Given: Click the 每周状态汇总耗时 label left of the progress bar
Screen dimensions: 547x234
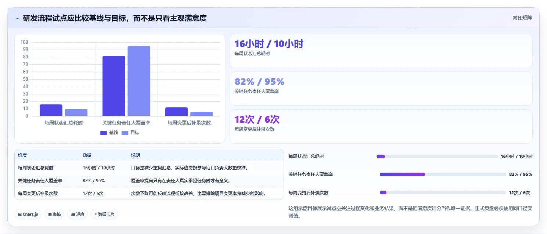Looking at the screenshot, I should [306, 156].
